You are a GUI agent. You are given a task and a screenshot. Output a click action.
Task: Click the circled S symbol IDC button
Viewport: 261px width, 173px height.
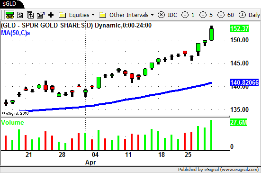(x=167, y=15)
